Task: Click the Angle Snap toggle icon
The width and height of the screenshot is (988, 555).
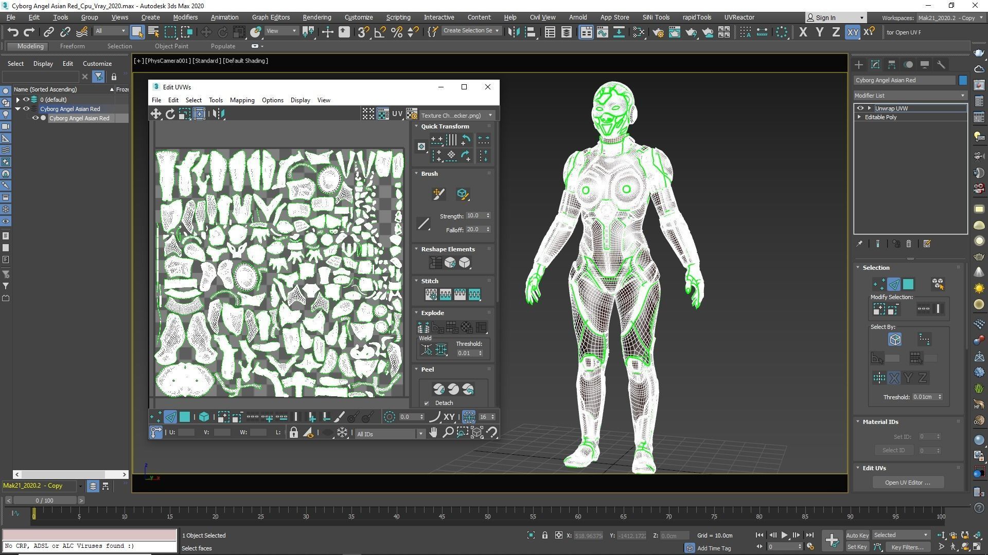Action: point(380,32)
